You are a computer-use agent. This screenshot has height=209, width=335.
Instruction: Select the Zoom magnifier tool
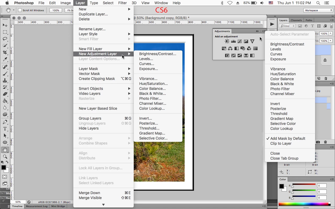[5, 157]
